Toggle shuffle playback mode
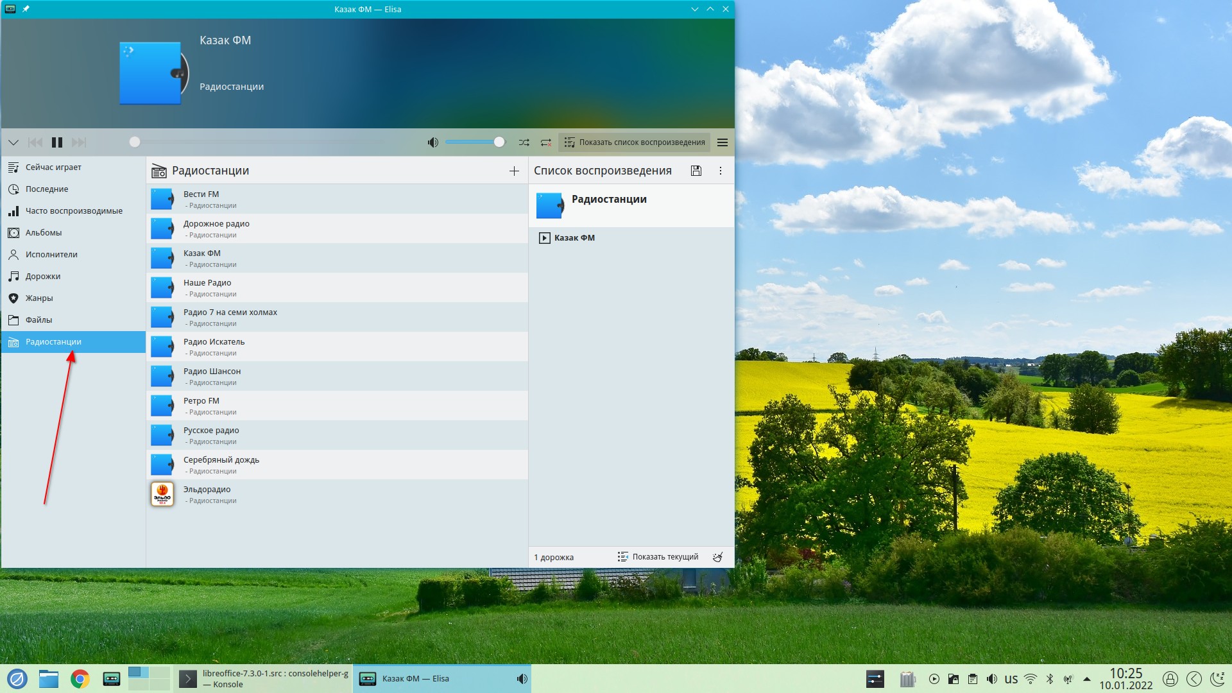The width and height of the screenshot is (1232, 693). [524, 142]
